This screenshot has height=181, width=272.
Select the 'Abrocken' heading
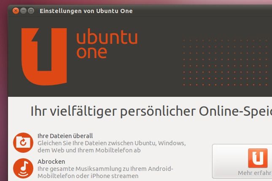coord(51,162)
